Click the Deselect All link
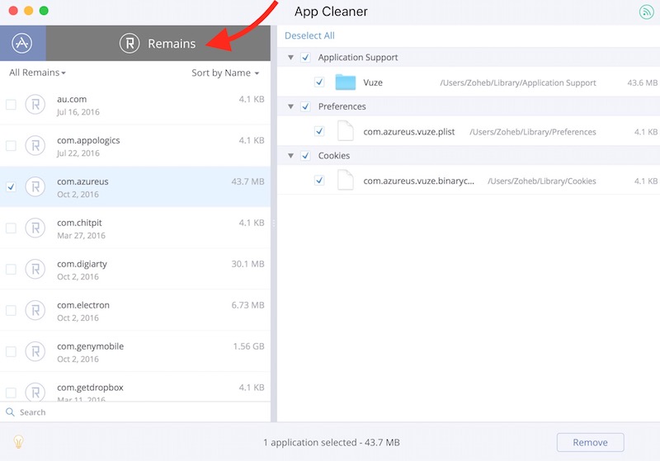660x461 pixels. [x=309, y=35]
